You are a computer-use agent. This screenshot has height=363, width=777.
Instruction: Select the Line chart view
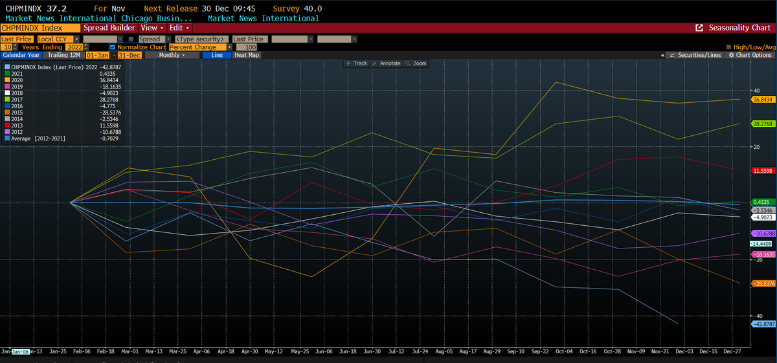pyautogui.click(x=217, y=55)
